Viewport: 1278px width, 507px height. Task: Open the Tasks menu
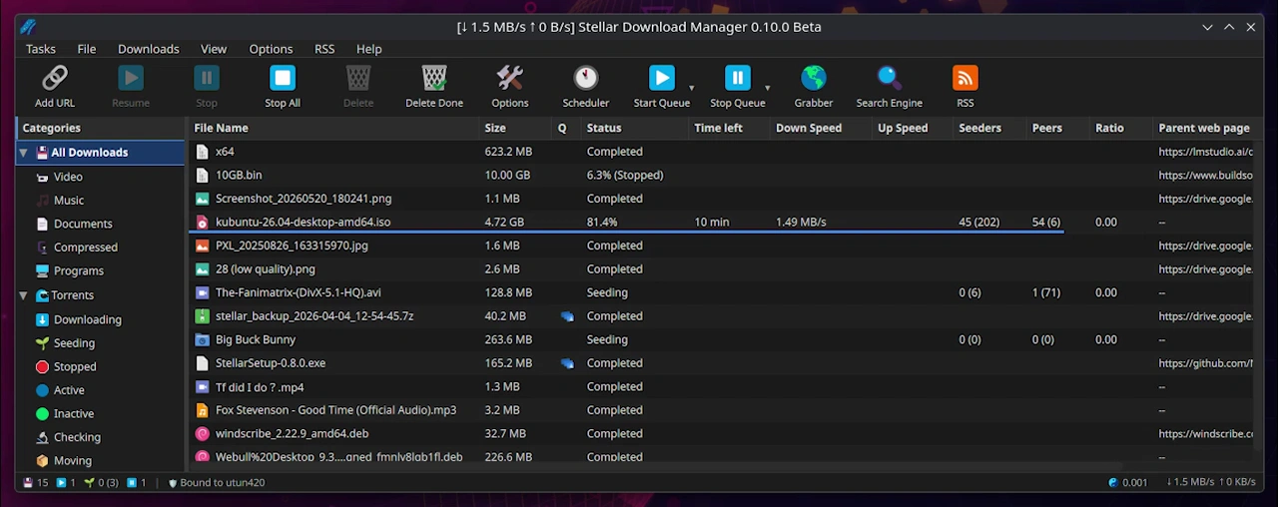[41, 49]
